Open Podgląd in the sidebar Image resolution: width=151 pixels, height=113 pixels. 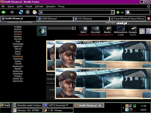click(x=18, y=27)
